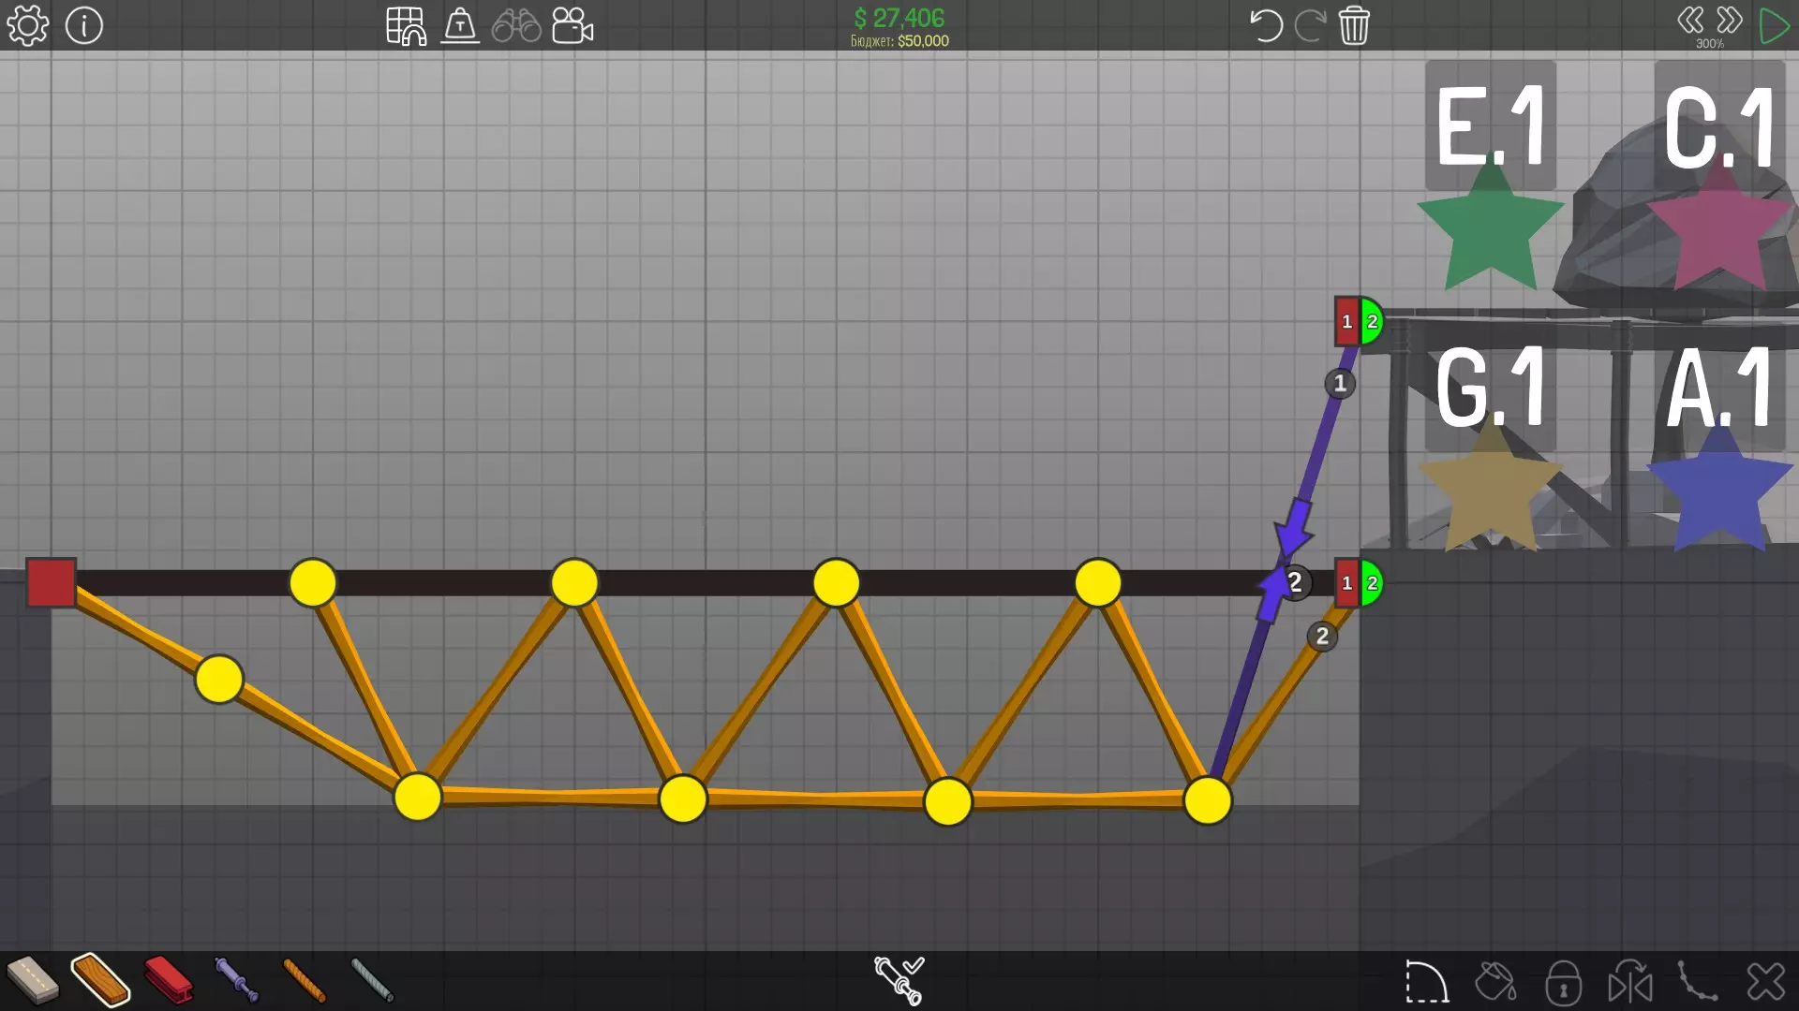Select the wood plank material
Viewport: 1799px width, 1011px height.
(x=100, y=980)
